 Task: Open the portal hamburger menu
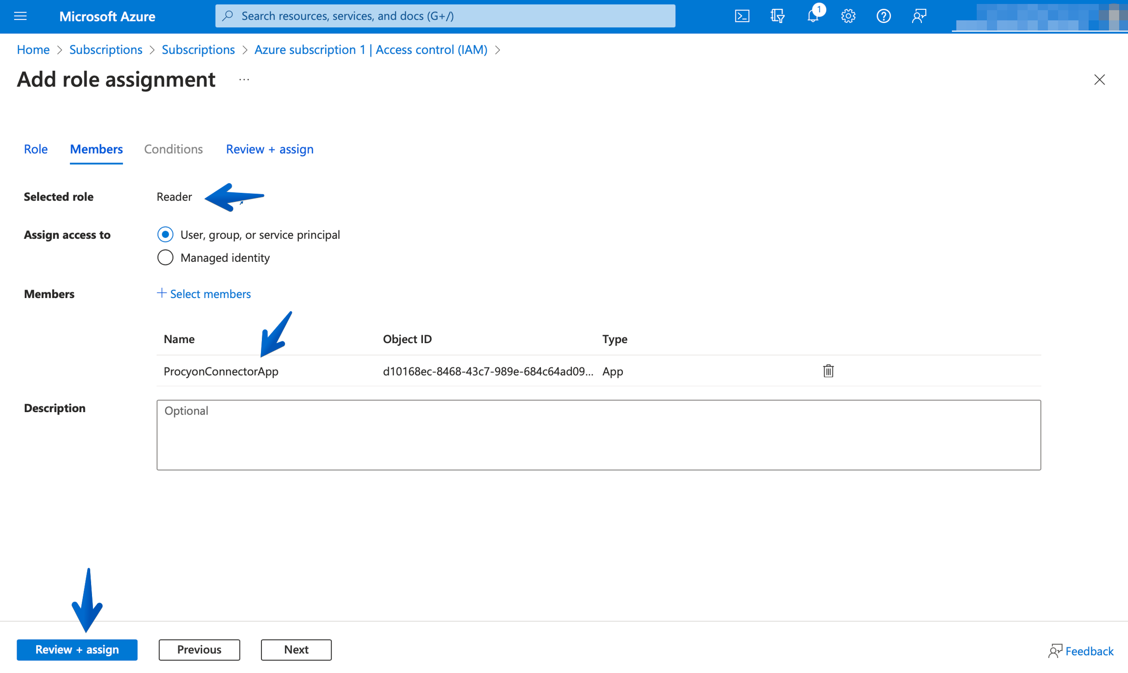(x=20, y=16)
